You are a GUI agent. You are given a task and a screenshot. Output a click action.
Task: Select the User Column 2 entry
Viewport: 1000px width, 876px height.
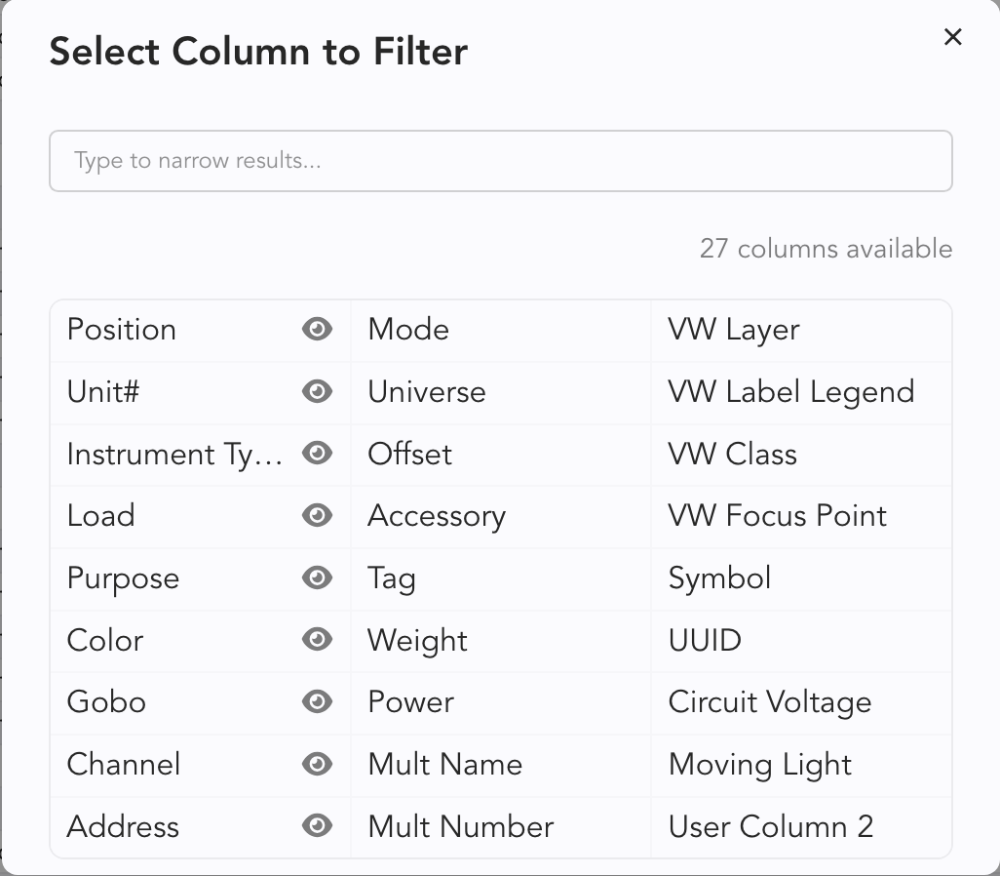[x=770, y=826]
